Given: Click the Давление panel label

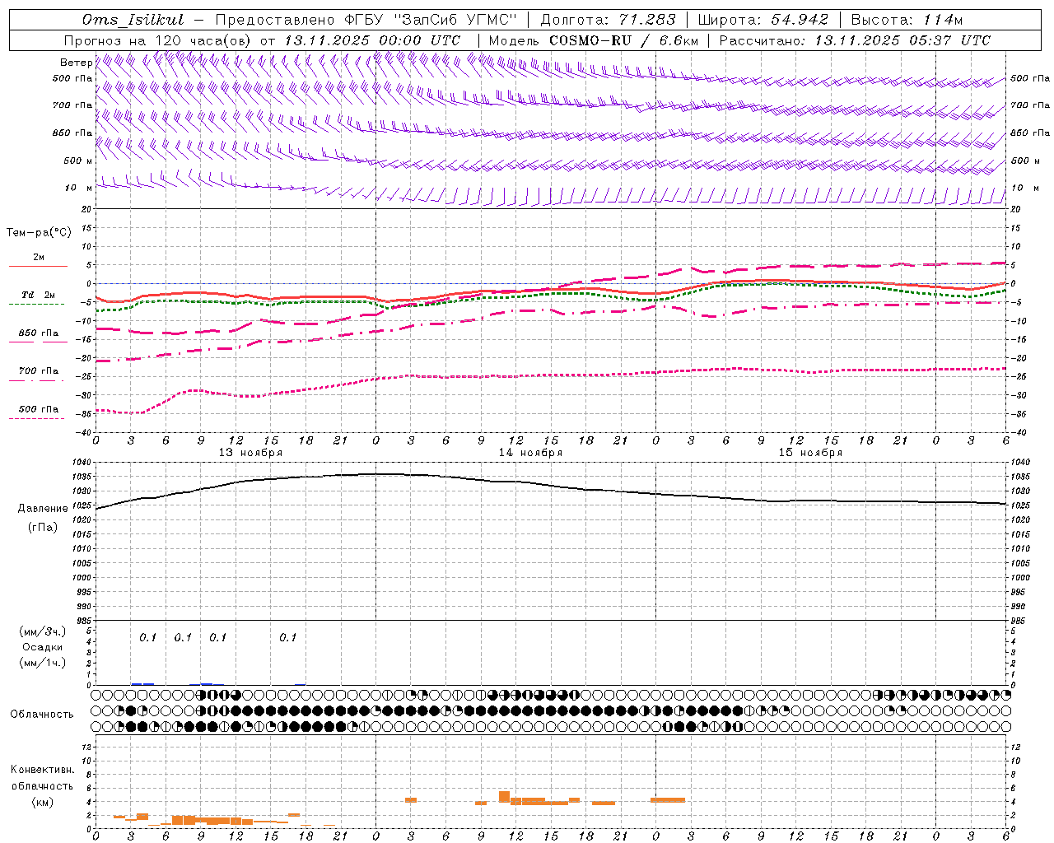Looking at the screenshot, I should pos(43,509).
